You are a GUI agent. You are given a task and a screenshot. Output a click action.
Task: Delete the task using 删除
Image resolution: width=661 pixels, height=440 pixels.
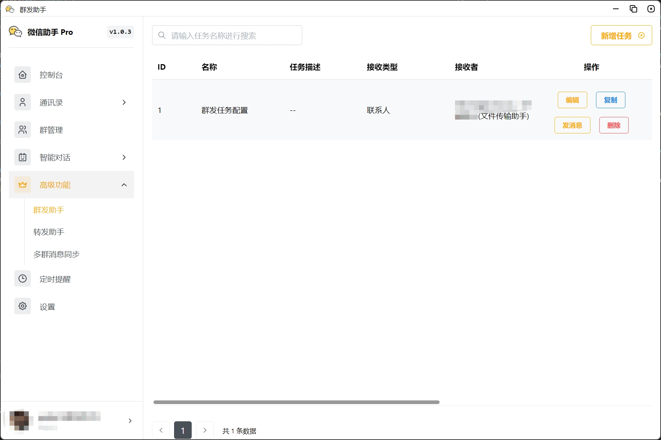point(614,125)
